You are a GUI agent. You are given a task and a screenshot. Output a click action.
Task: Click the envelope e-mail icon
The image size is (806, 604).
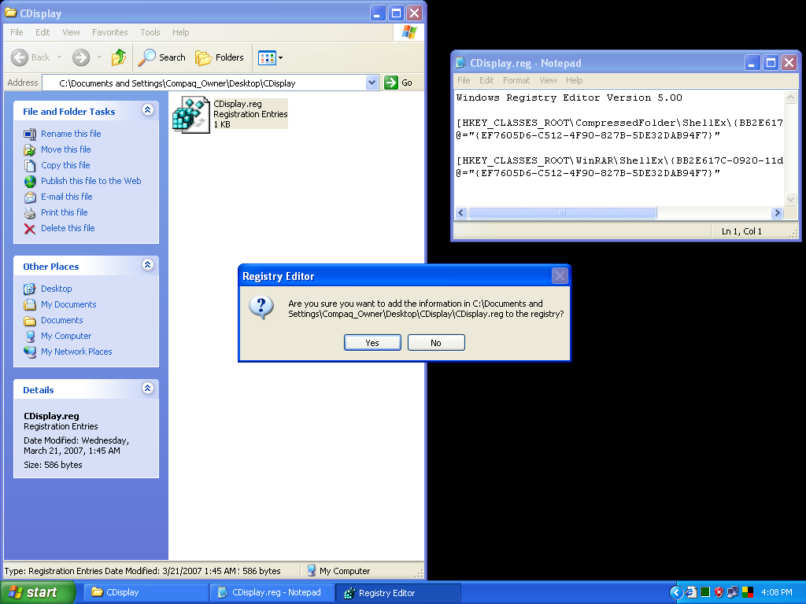click(x=30, y=197)
